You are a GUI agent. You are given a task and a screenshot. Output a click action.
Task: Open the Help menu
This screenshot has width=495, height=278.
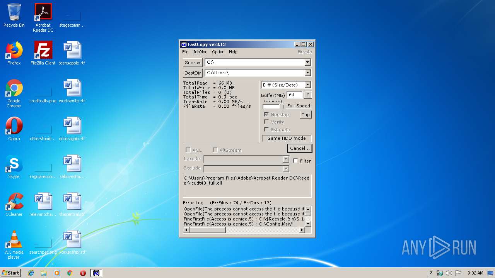[233, 52]
